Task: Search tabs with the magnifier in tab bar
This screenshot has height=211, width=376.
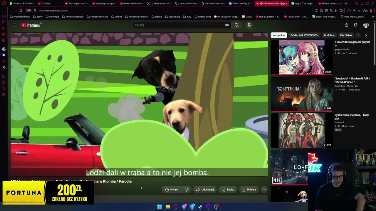Action: [356, 4]
